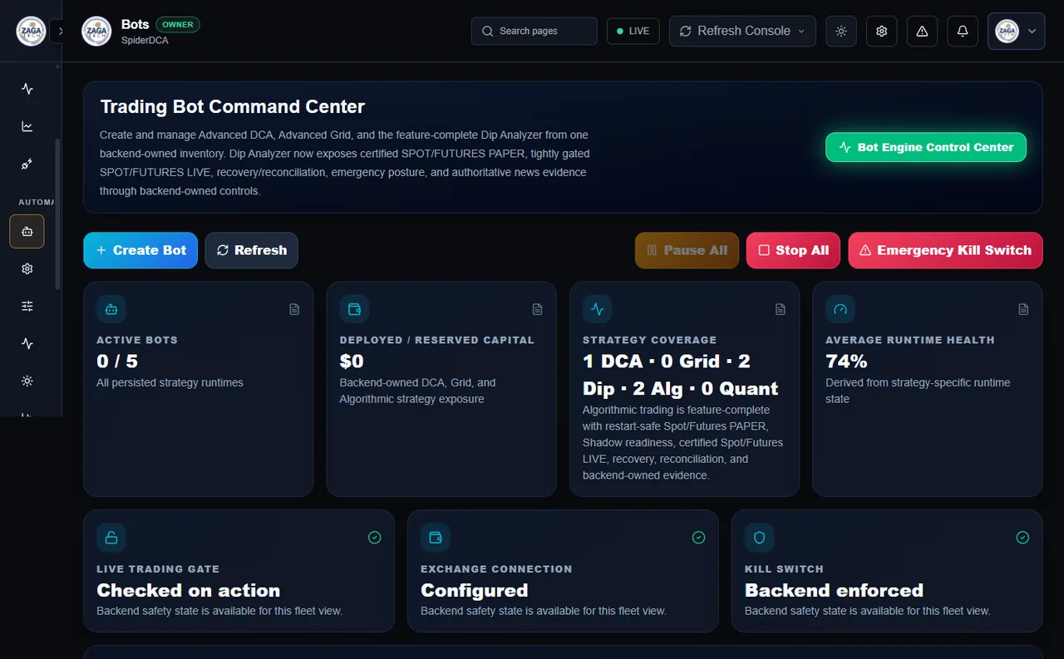Open the user avatar account menu
1064x659 pixels.
point(1016,31)
